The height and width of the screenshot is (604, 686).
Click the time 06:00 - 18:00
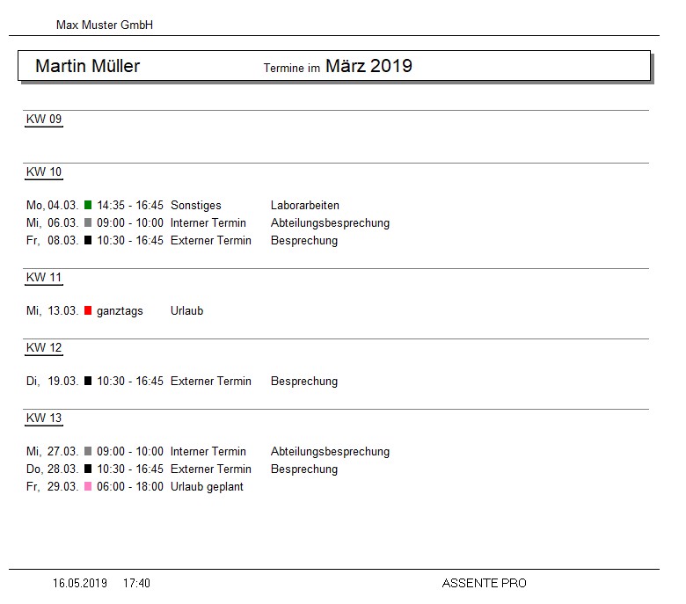click(130, 487)
